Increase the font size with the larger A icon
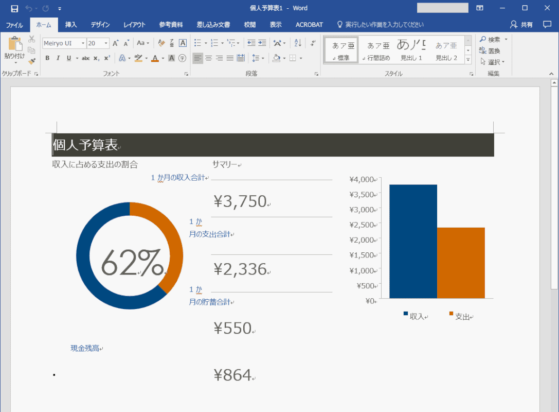The height and width of the screenshot is (412, 559). [x=116, y=43]
